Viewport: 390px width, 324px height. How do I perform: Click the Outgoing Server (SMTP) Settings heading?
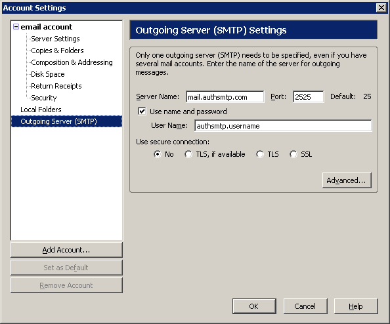[211, 30]
